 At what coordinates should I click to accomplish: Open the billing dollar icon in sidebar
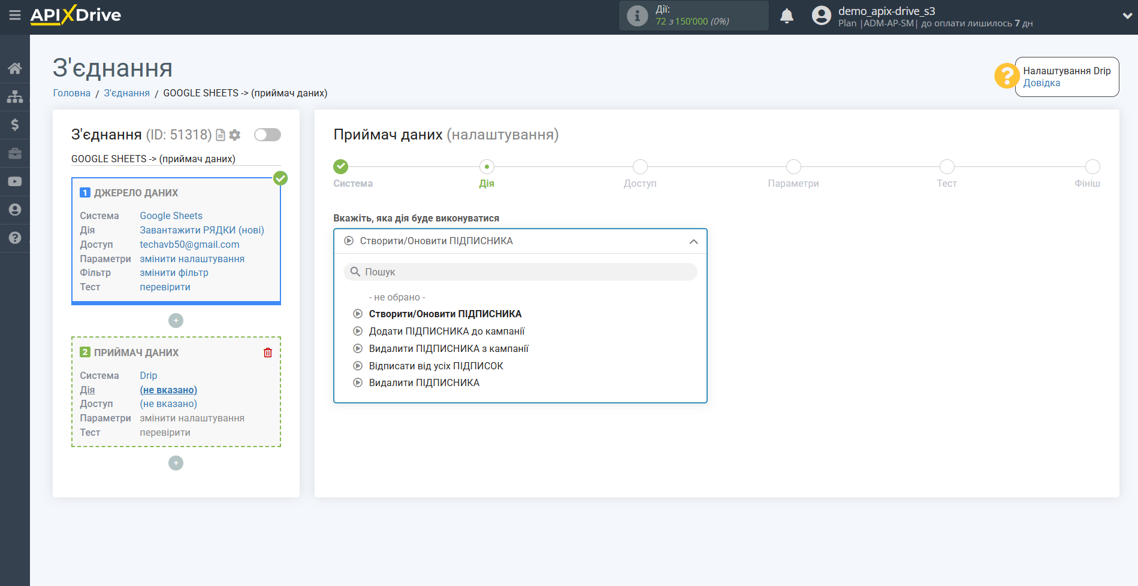click(x=15, y=125)
